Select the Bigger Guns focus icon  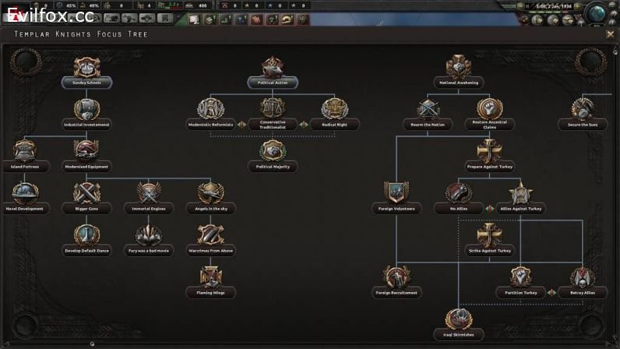[86, 193]
